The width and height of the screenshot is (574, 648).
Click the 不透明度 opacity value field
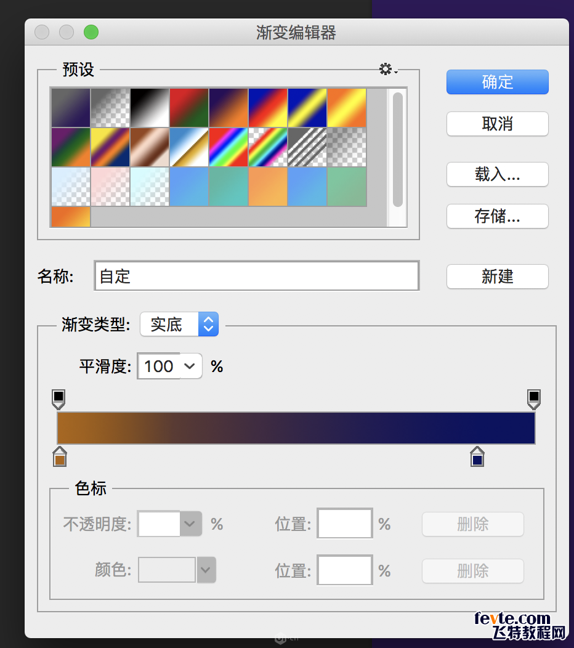(159, 524)
